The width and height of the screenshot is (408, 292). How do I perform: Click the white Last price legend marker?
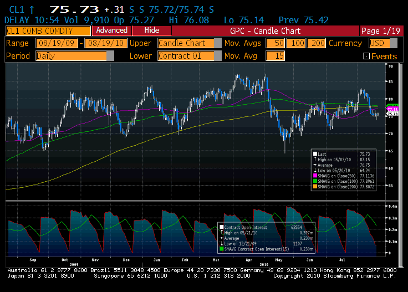tap(315, 155)
